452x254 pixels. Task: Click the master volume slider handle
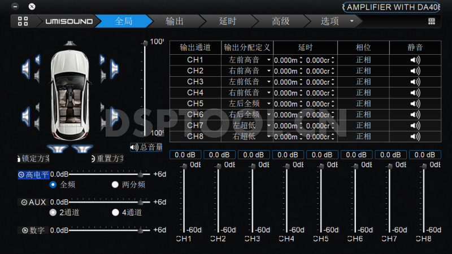[145, 43]
